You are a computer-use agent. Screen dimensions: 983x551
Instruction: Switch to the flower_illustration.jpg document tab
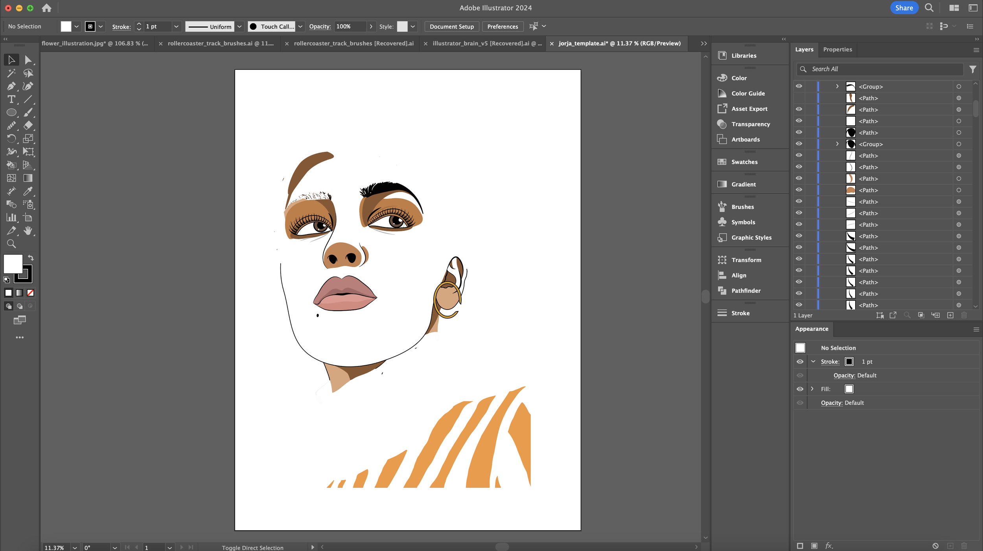click(95, 43)
